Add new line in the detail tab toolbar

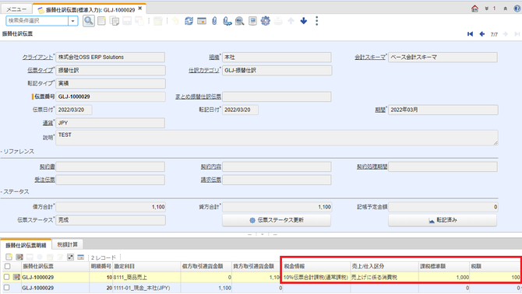pos(9,257)
